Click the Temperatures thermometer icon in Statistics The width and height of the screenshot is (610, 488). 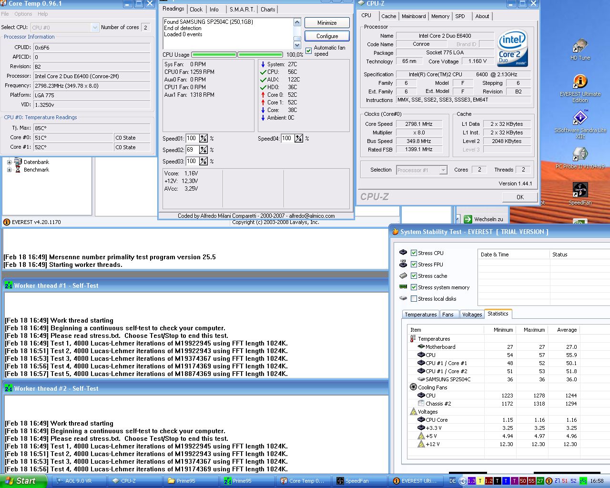click(x=413, y=338)
